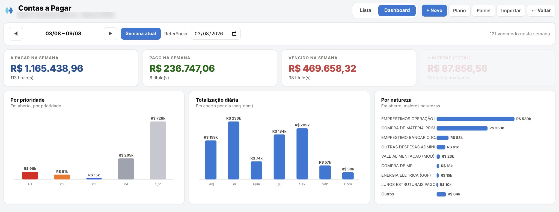Select the Qui bar showing R$ 184k

coord(279,157)
